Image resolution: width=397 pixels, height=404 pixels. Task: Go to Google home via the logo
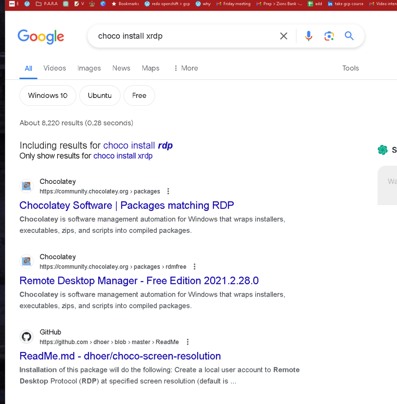[41, 37]
